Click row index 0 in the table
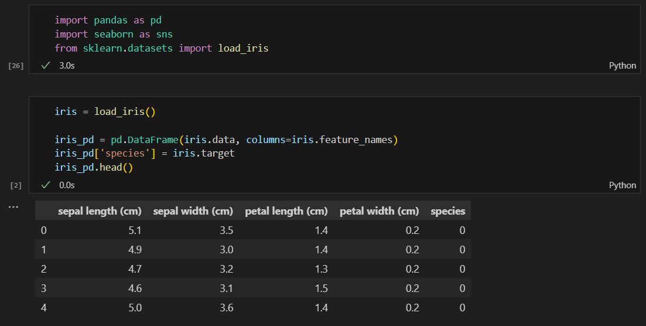Image resolution: width=646 pixels, height=326 pixels. pos(44,230)
